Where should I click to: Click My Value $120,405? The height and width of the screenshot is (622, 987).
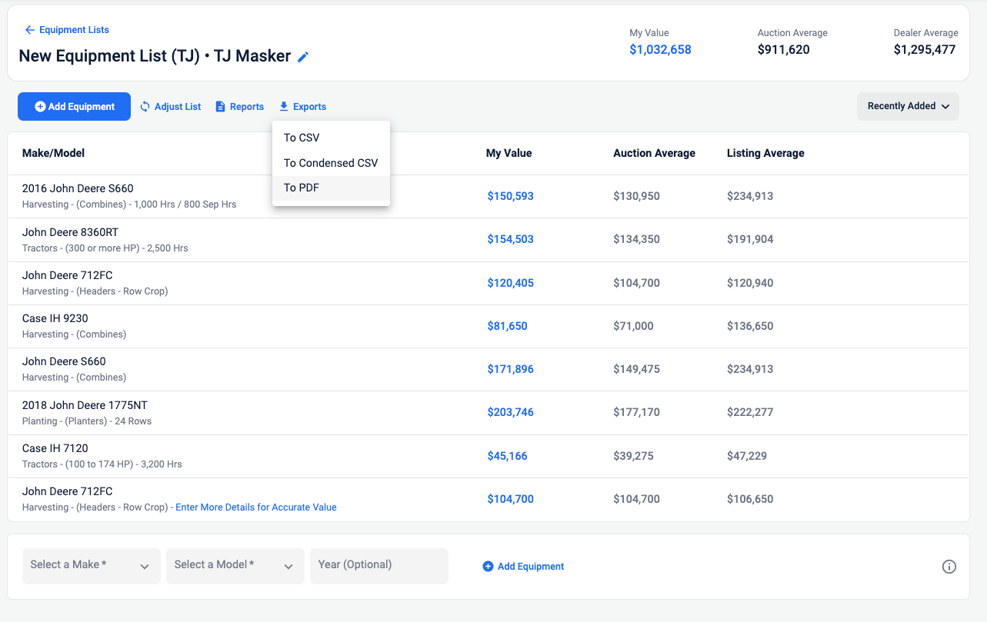tap(510, 283)
